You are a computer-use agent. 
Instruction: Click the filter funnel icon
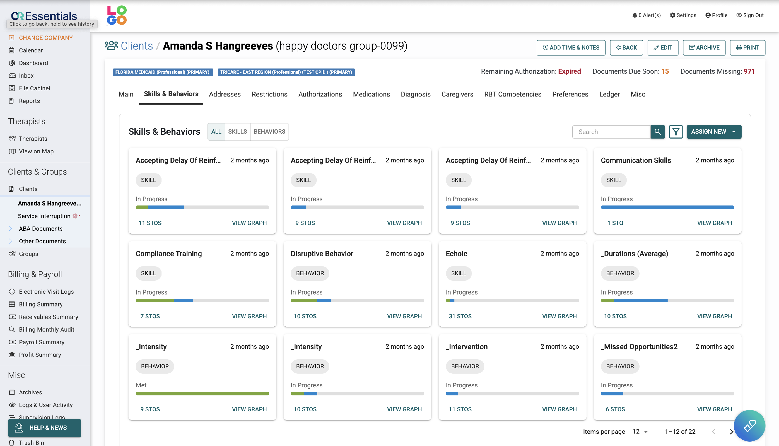click(675, 132)
